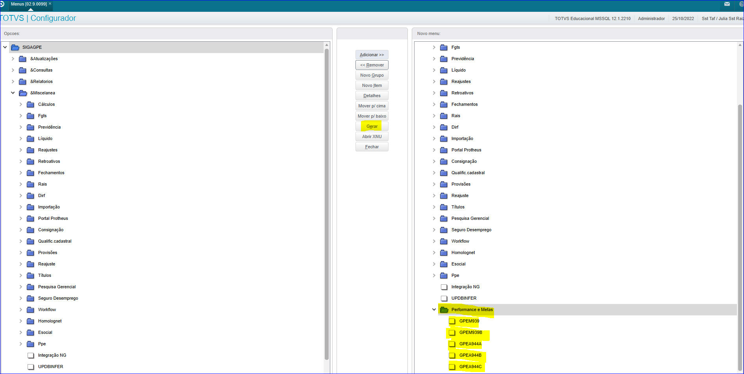The height and width of the screenshot is (374, 744).
Task: Click the SIGAGPE root folder icon
Action: (15, 47)
